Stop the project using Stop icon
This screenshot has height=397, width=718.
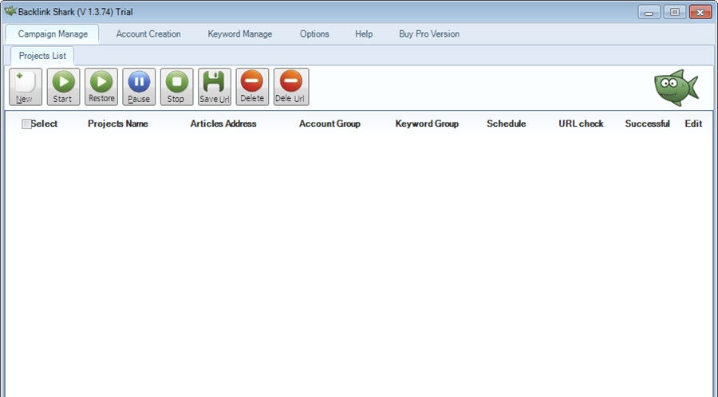[177, 87]
